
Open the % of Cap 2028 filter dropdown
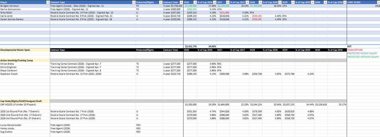click(280, 2)
